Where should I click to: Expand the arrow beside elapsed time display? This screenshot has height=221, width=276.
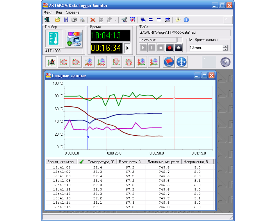(127, 48)
